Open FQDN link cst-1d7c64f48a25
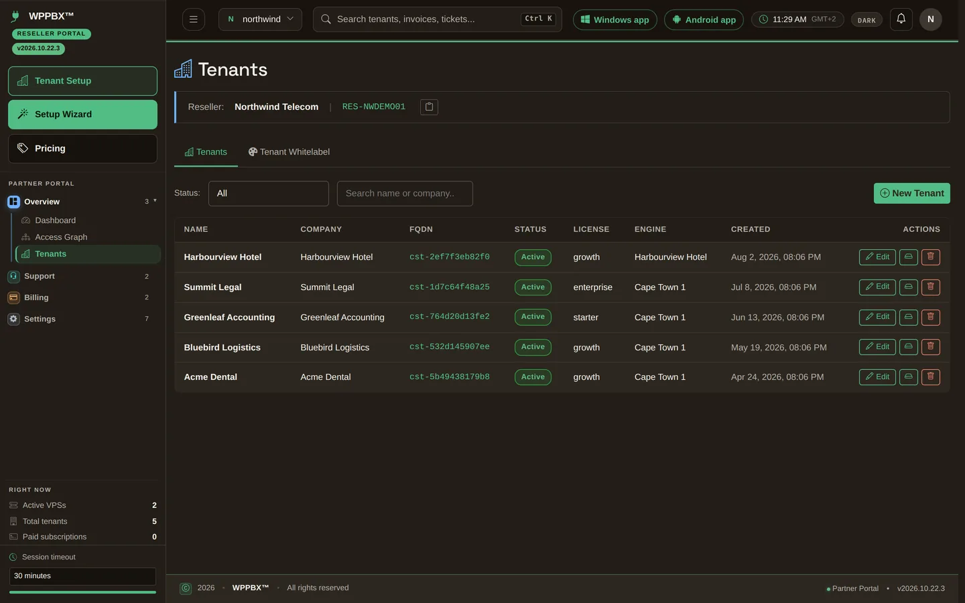This screenshot has width=965, height=603. pyautogui.click(x=449, y=287)
